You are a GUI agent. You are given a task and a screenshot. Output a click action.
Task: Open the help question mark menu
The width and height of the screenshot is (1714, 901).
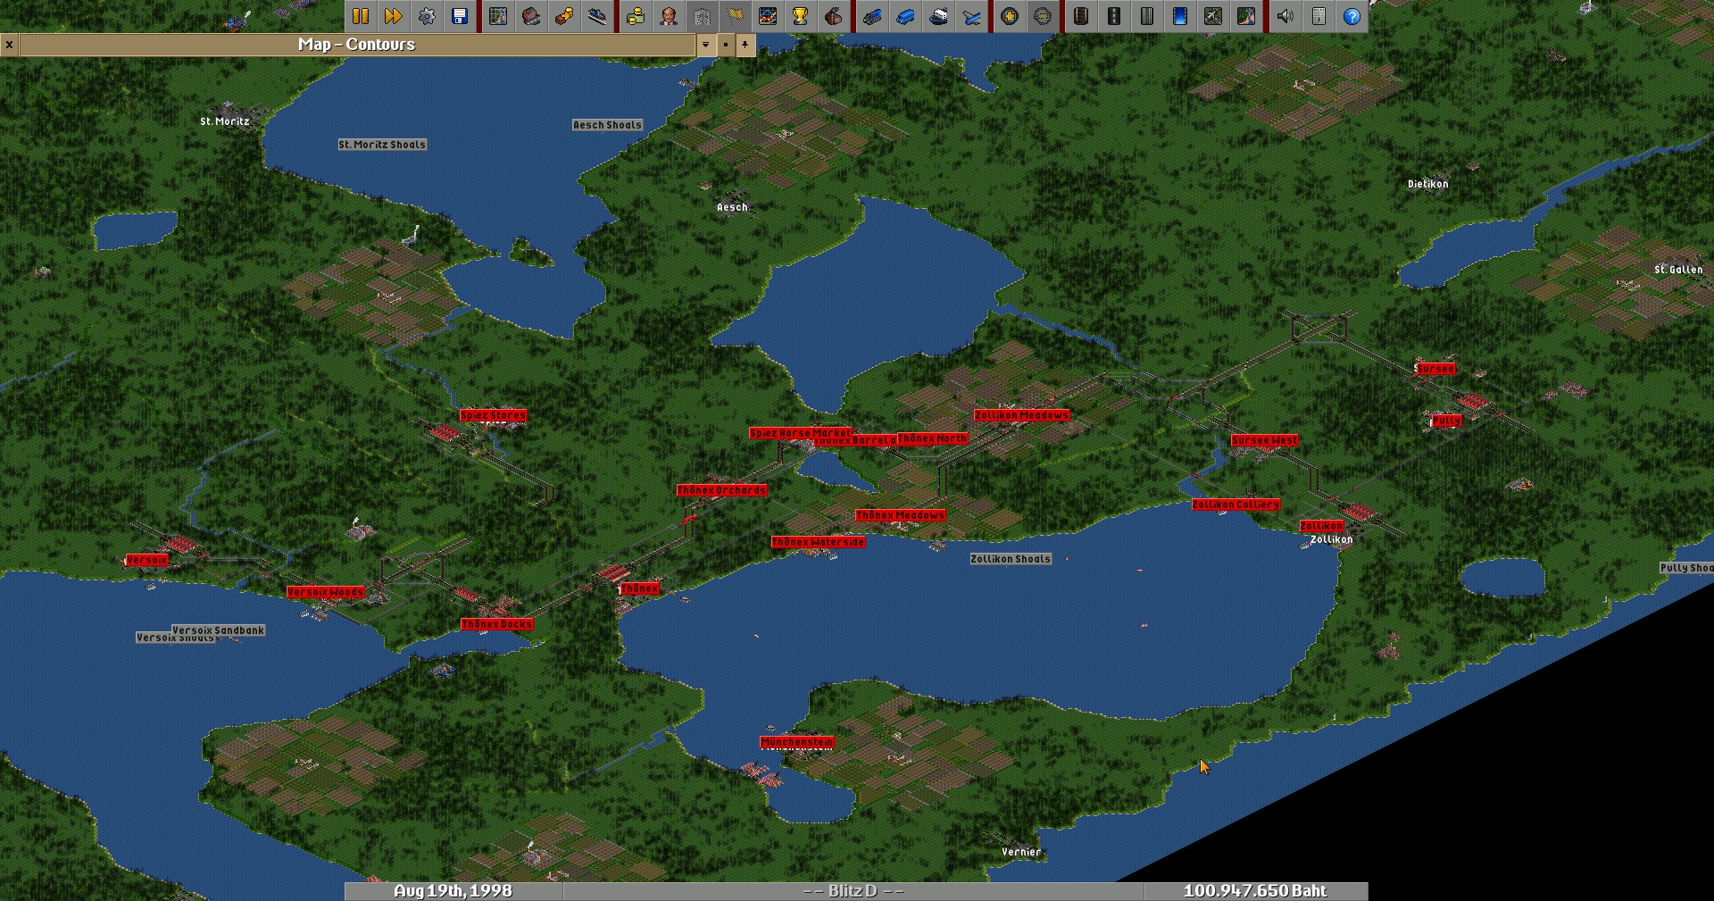(x=1352, y=16)
